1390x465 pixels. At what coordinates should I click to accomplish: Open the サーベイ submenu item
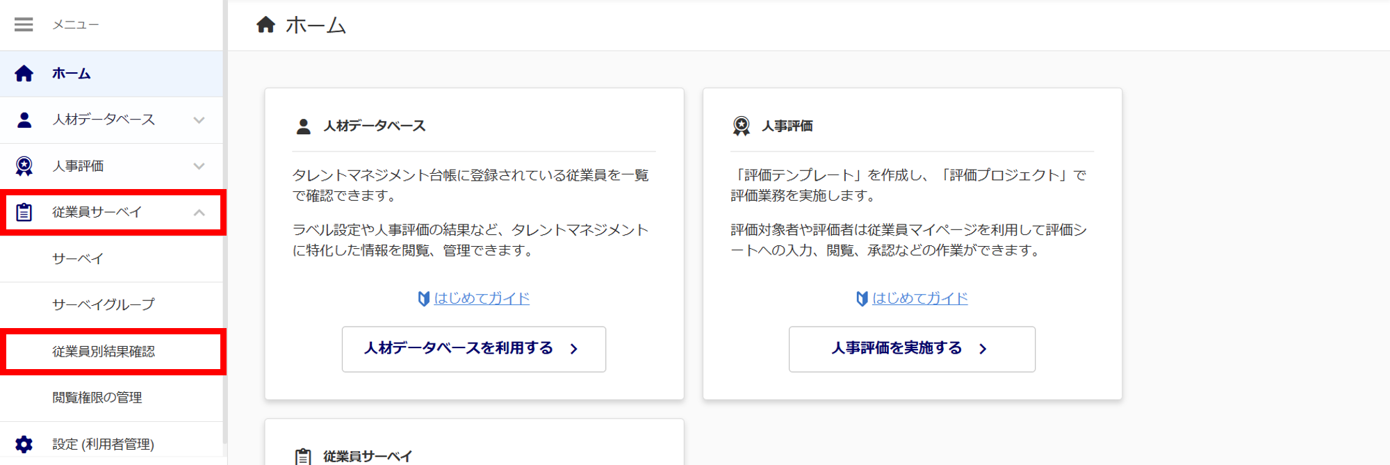coord(78,259)
